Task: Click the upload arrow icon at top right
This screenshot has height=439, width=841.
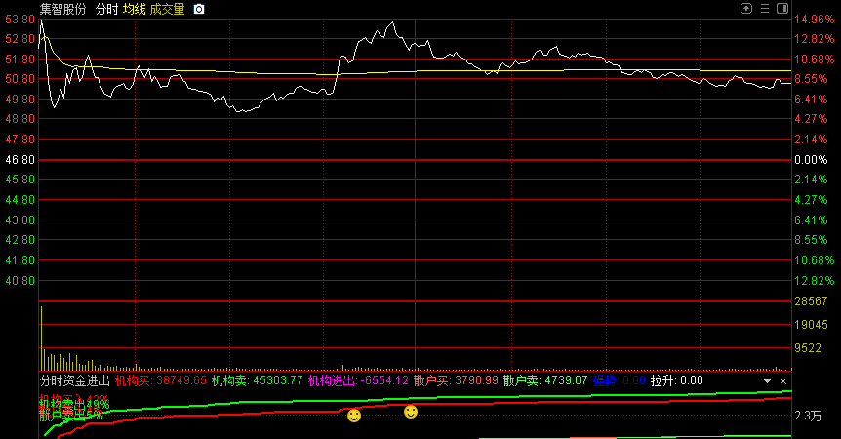Action: coord(746,9)
